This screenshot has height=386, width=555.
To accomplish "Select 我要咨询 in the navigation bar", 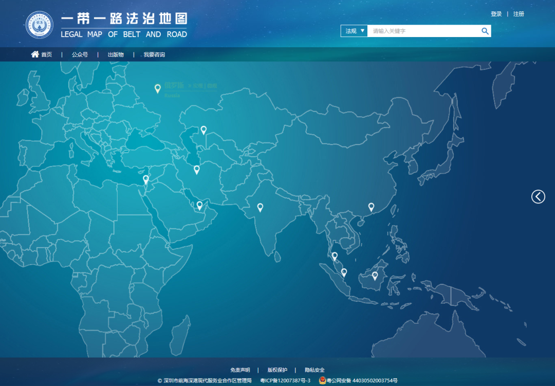I will (x=154, y=54).
